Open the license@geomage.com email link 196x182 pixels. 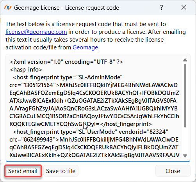click(x=36, y=32)
